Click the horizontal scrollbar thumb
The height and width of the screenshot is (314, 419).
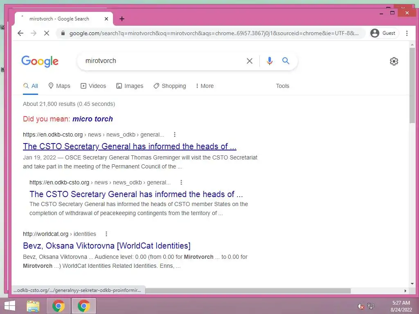pyautogui.click(x=248, y=291)
